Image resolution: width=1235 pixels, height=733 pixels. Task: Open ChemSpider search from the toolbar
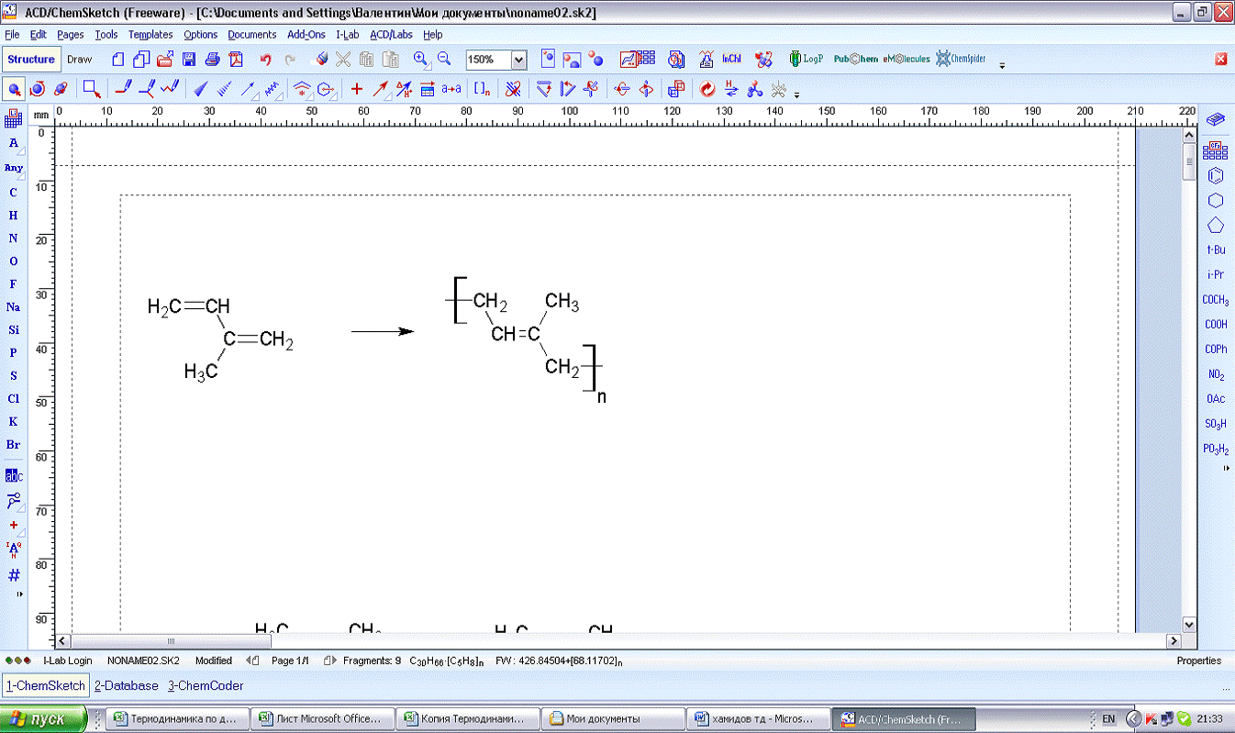[x=960, y=60]
